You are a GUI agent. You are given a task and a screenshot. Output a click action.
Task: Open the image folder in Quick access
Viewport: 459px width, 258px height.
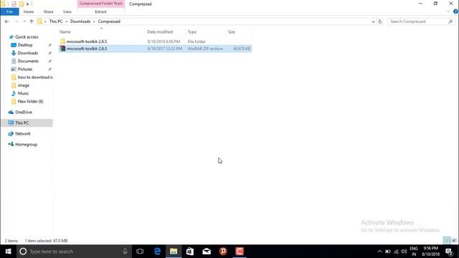(23, 85)
